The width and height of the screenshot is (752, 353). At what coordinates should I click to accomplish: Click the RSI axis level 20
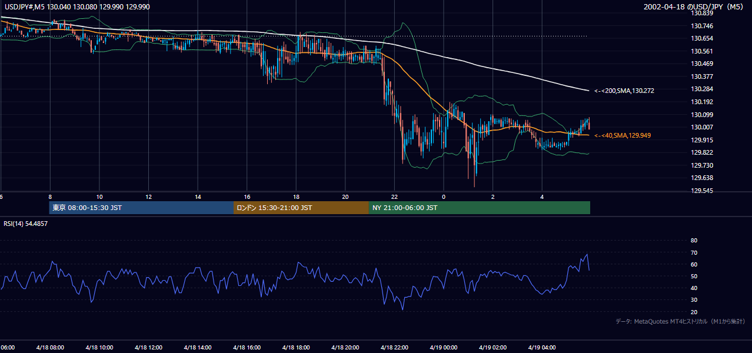[x=694, y=312]
